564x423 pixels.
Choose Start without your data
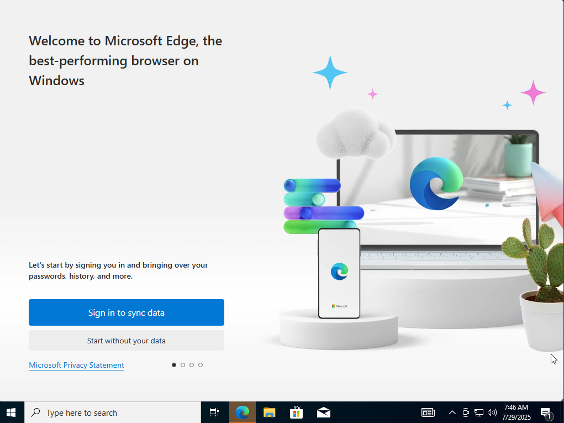pyautogui.click(x=126, y=341)
